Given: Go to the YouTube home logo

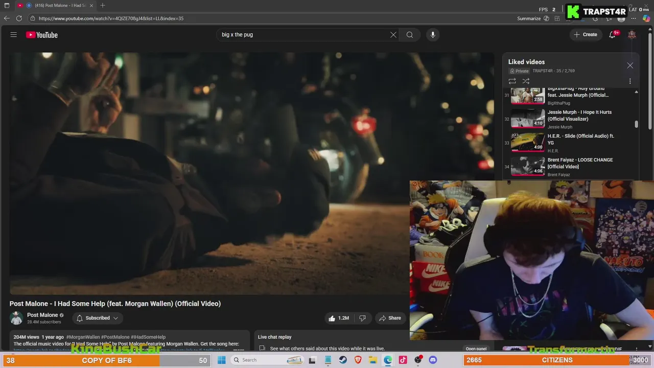Looking at the screenshot, I should pyautogui.click(x=42, y=35).
